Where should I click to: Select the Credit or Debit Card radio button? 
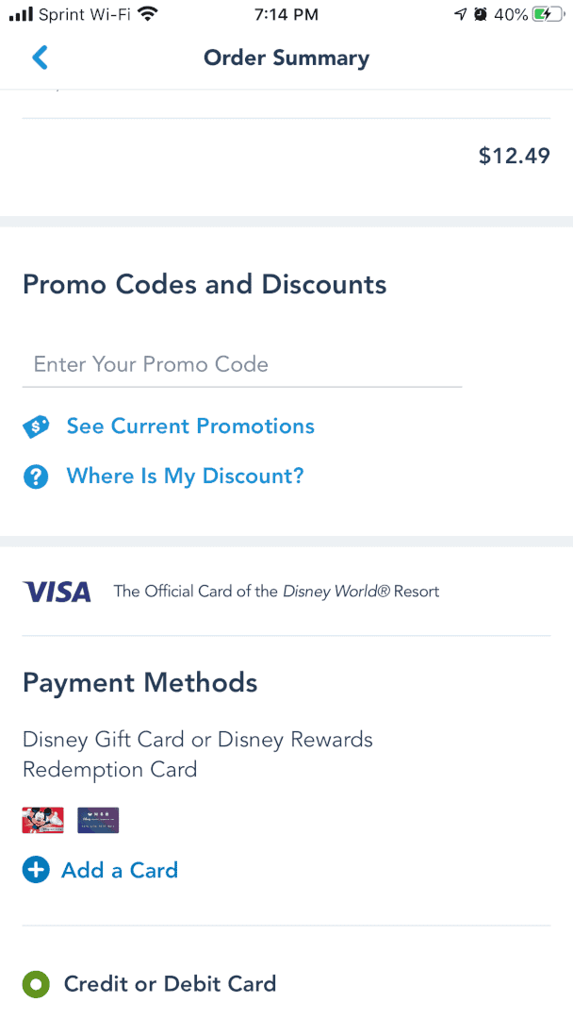coord(36,985)
